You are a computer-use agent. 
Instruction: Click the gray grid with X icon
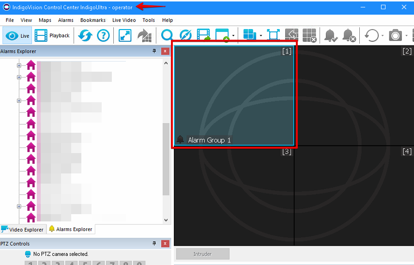pos(309,35)
